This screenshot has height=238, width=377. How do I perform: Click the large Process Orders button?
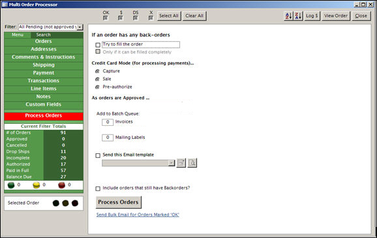point(118,202)
